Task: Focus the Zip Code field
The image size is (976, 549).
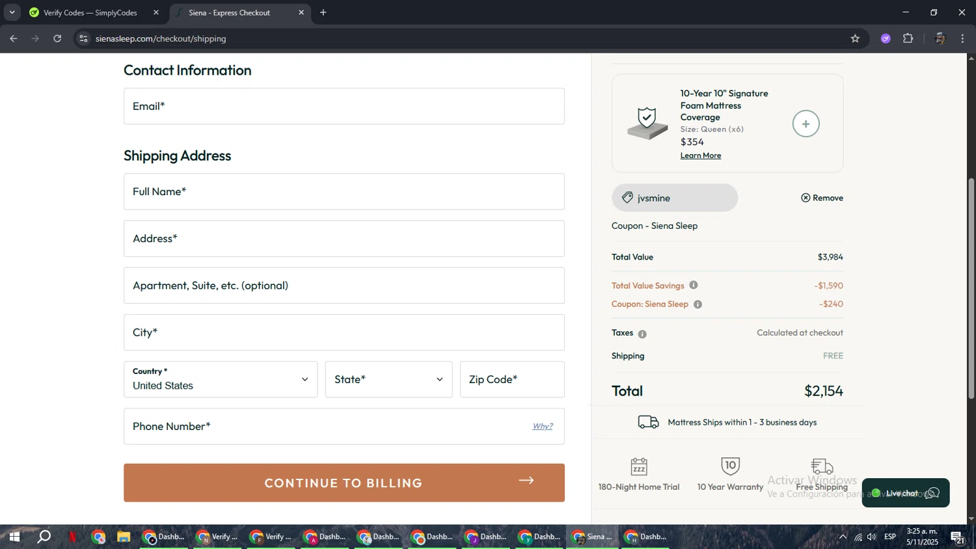Action: 512,379
